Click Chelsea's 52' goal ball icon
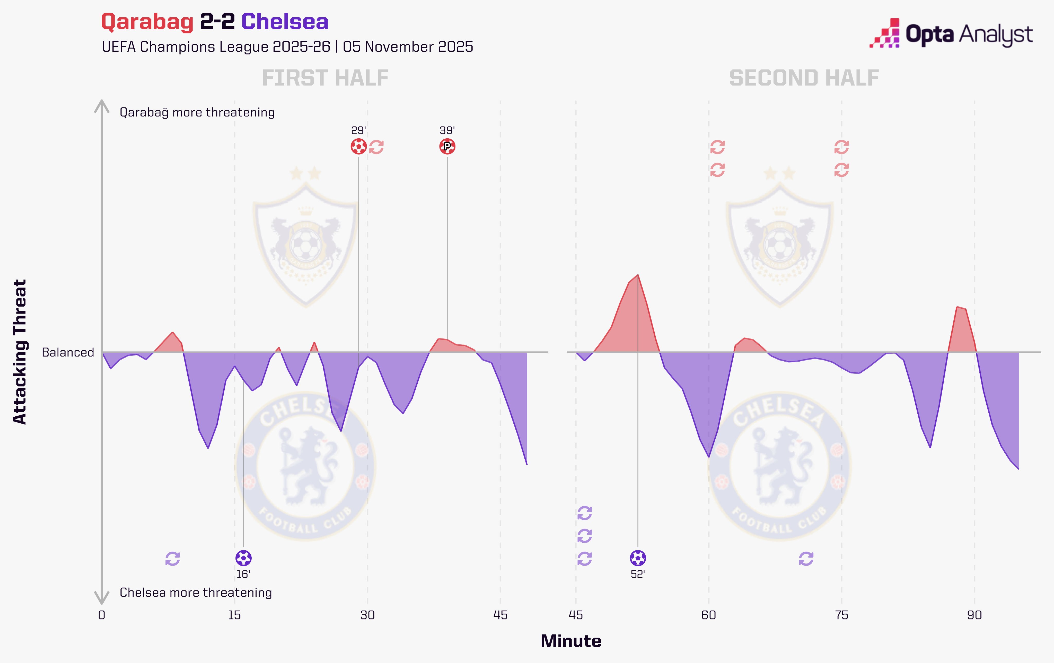The width and height of the screenshot is (1054, 663). (x=638, y=558)
